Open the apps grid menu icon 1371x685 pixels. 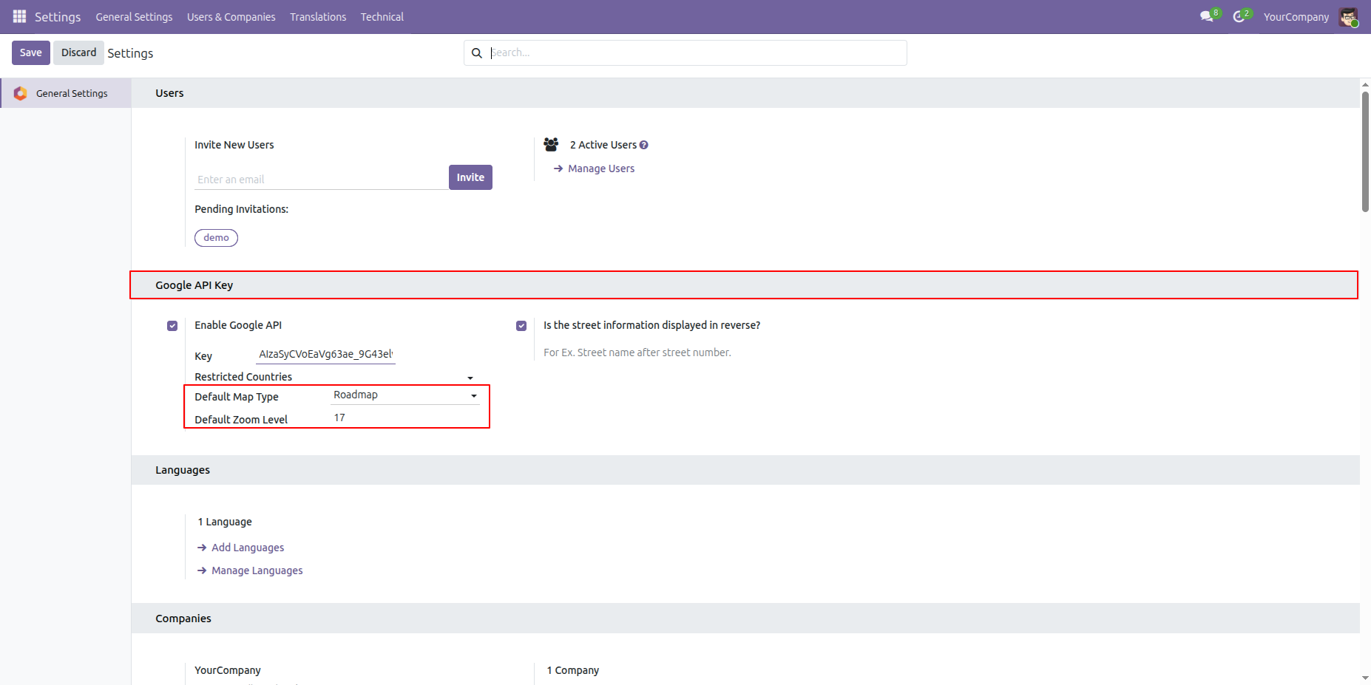pos(20,16)
